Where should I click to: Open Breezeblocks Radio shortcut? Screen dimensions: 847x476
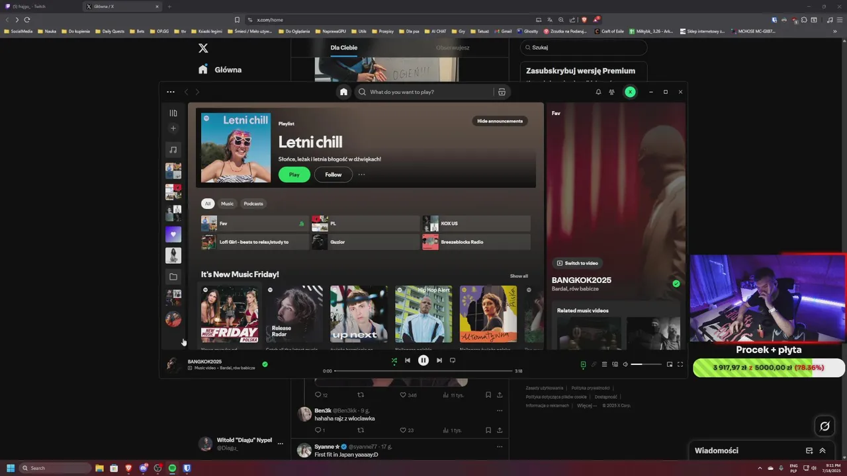[x=476, y=242]
